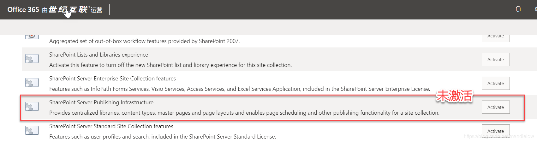The image size is (537, 142).
Task: Select the Publishing Infrastructure feature icon
Action: click(32, 106)
